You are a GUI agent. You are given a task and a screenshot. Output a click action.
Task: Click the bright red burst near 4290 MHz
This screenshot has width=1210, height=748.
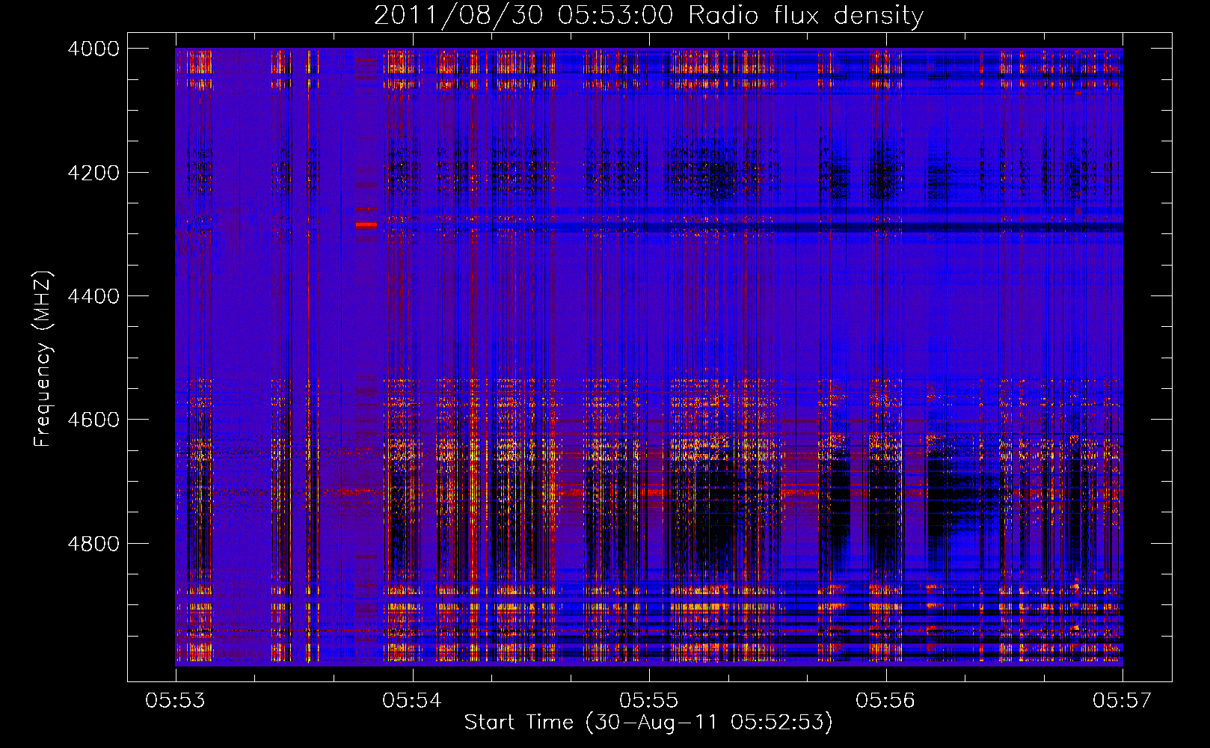(x=366, y=224)
